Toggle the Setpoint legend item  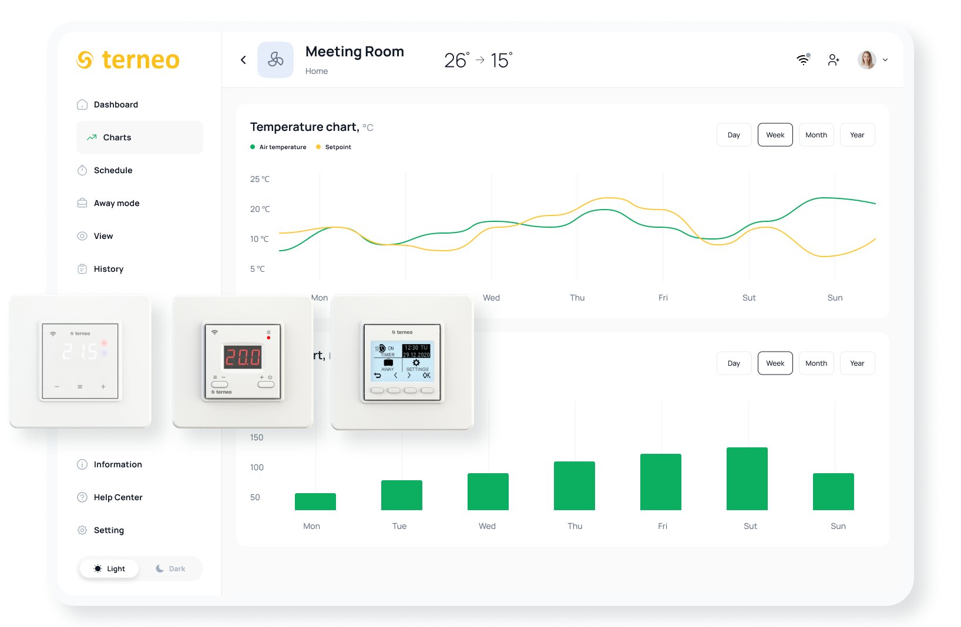(x=333, y=147)
